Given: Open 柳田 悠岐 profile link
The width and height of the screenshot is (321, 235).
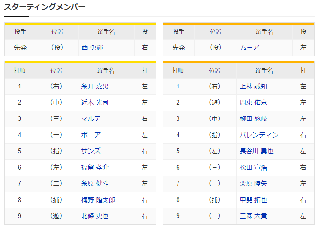Looking at the screenshot, I should click(x=253, y=119).
